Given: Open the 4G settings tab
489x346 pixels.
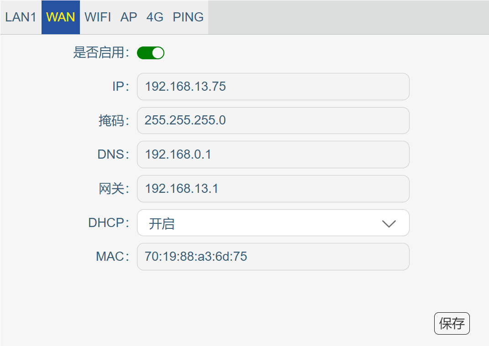Looking at the screenshot, I should 155,17.
